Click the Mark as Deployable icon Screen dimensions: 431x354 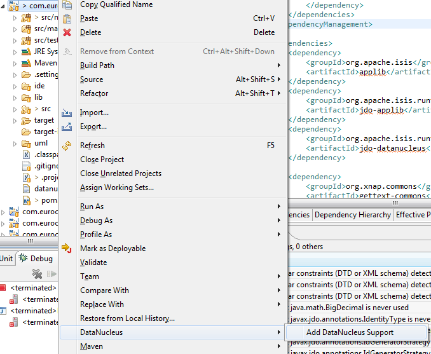[67, 248]
